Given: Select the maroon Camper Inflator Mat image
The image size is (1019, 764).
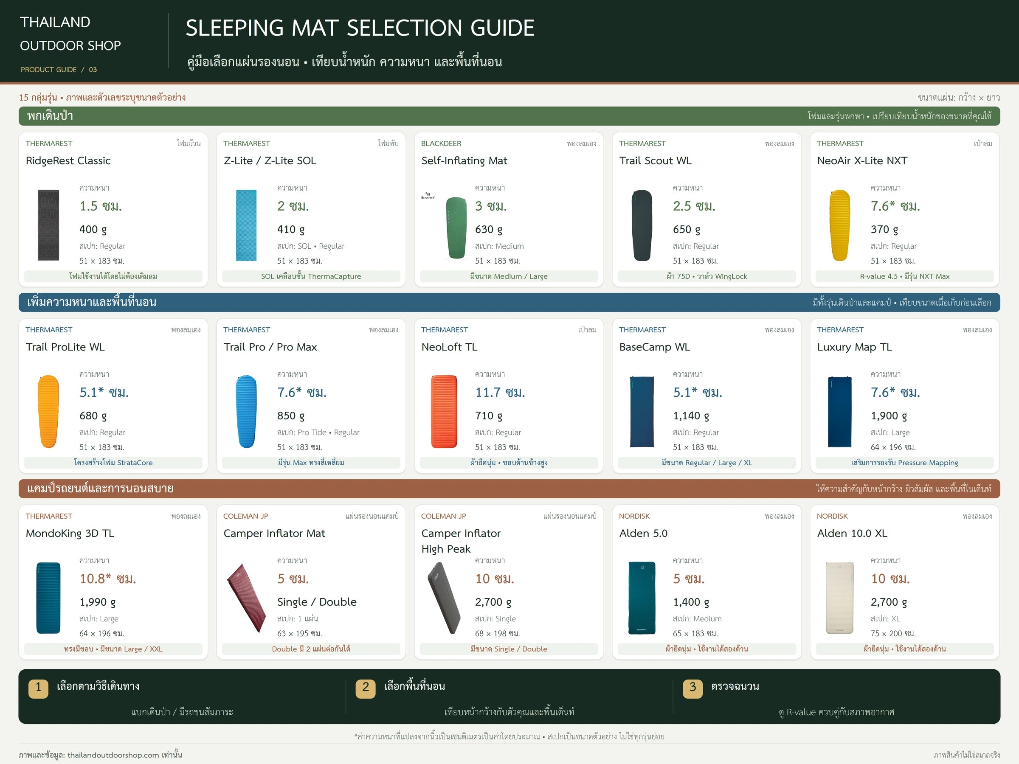Looking at the screenshot, I should (x=246, y=598).
